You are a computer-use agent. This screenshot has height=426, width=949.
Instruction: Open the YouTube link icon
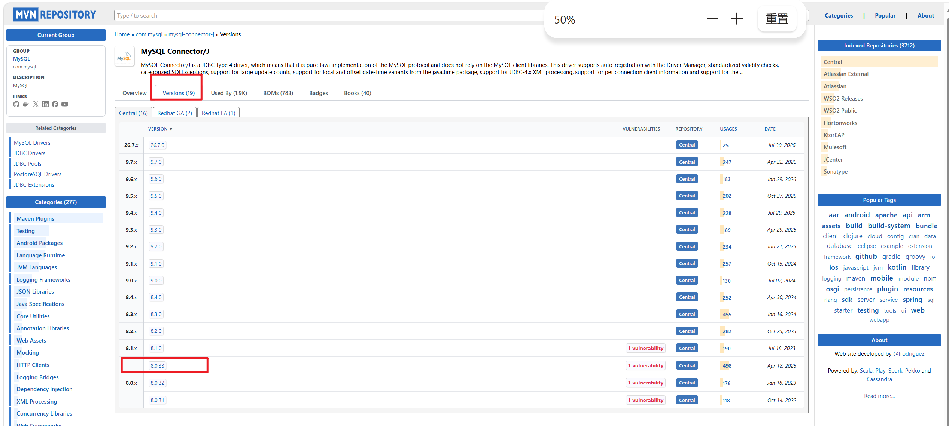(65, 104)
